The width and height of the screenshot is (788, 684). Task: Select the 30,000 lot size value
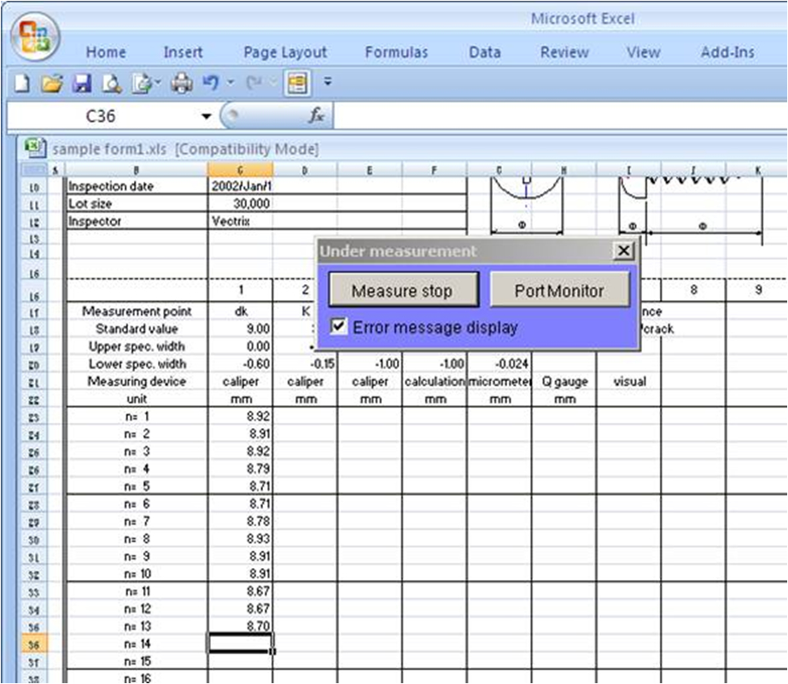tap(240, 203)
